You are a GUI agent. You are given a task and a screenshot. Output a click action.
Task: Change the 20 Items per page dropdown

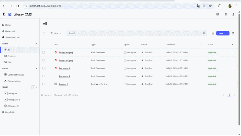[46, 95]
